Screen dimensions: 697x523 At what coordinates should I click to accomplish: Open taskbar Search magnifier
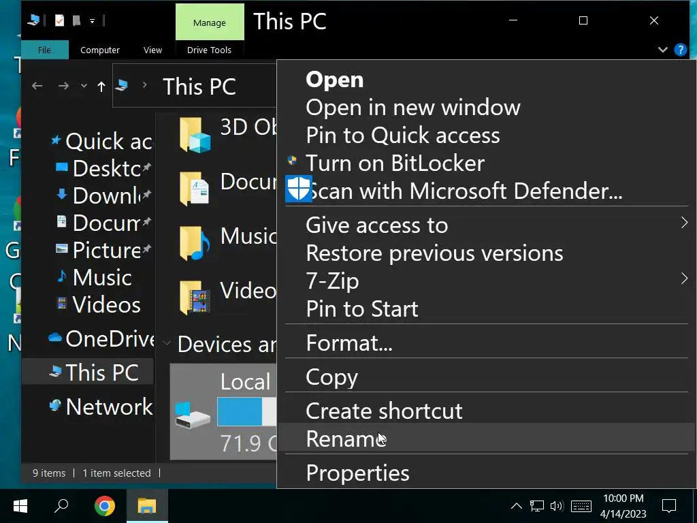click(61, 506)
